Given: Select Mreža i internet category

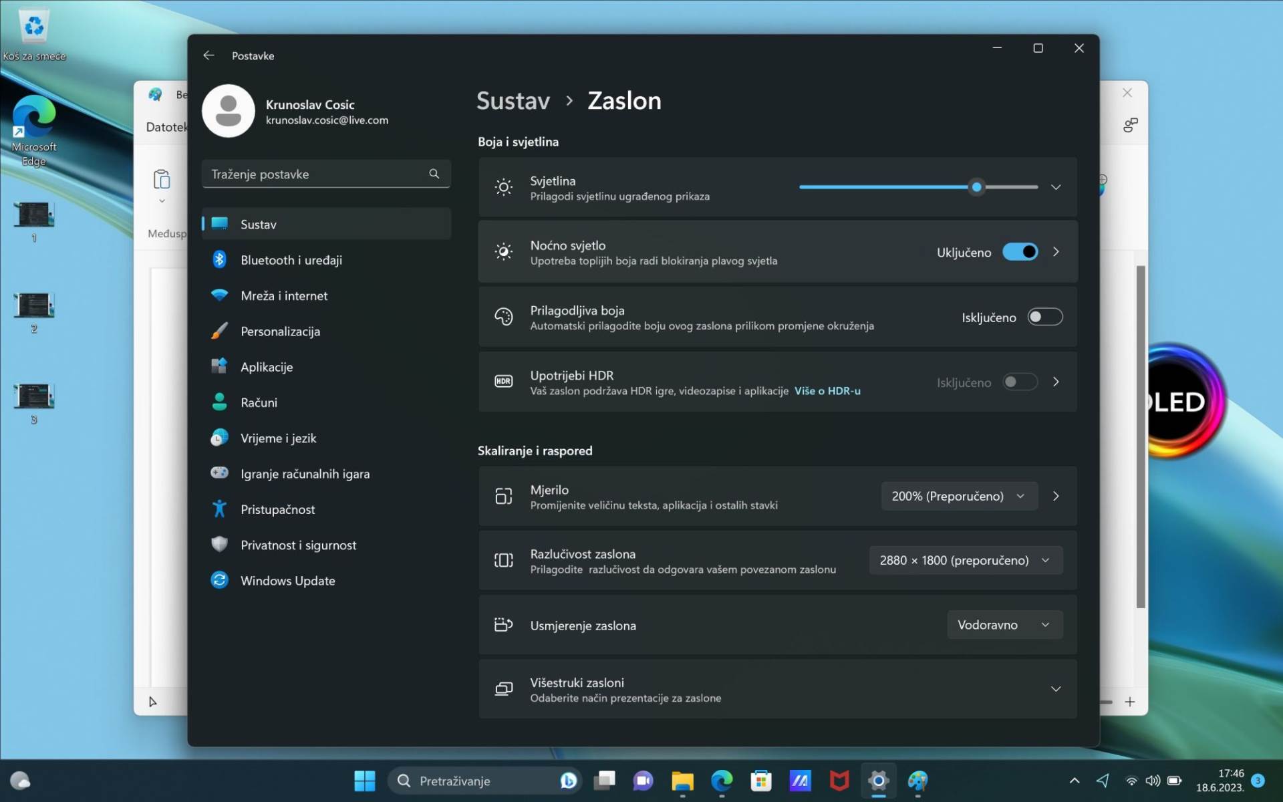Looking at the screenshot, I should tap(284, 295).
